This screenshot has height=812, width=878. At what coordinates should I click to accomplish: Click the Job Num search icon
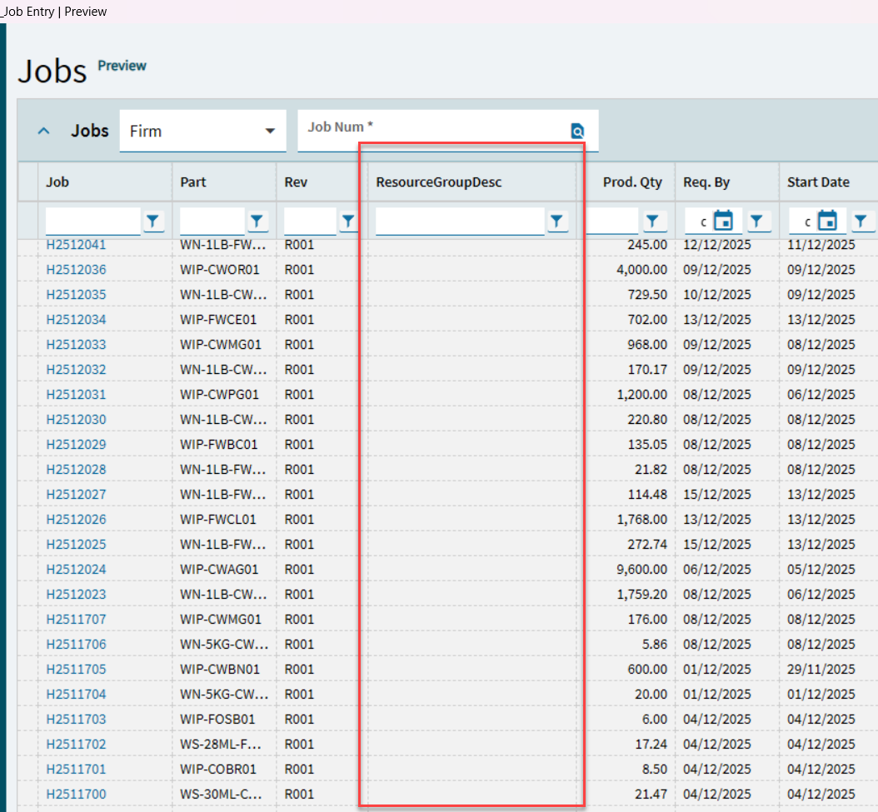tap(577, 131)
